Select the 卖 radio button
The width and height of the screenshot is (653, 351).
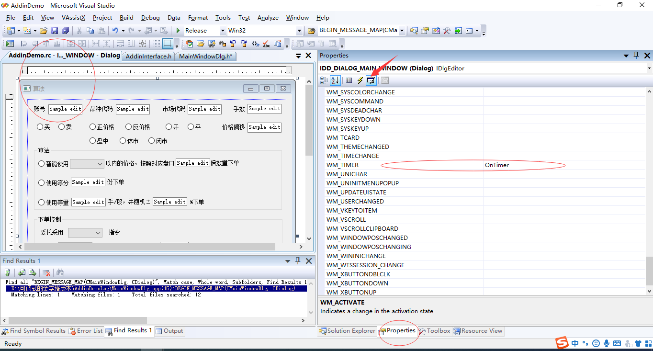[62, 127]
